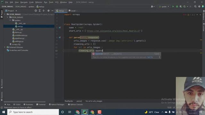Image resolution: width=205 pixels, height=115 pixels.
Task: Expand External Libraries node
Action: 5,47
